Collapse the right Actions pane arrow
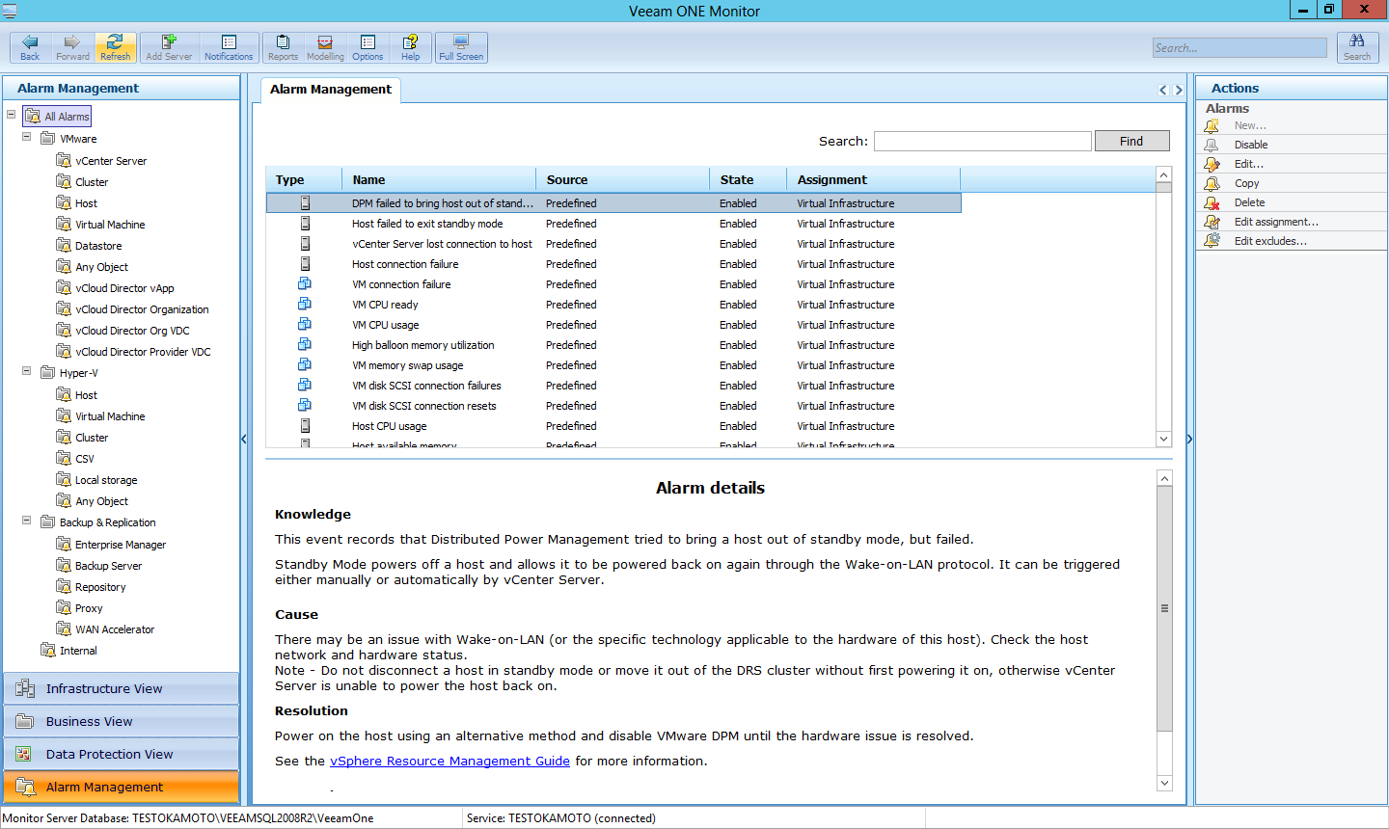The image size is (1389, 829). coord(1189,440)
